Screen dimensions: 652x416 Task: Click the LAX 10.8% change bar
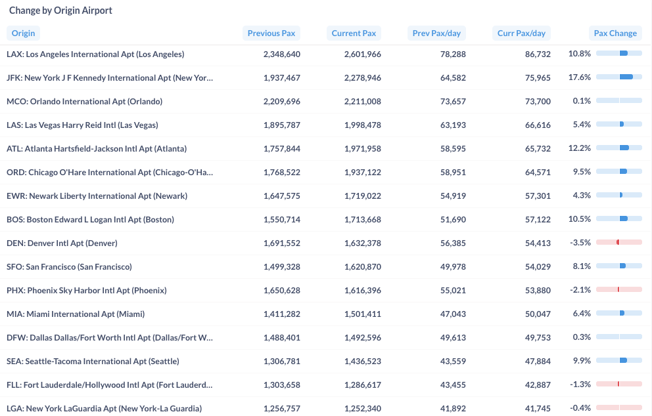tap(618, 53)
